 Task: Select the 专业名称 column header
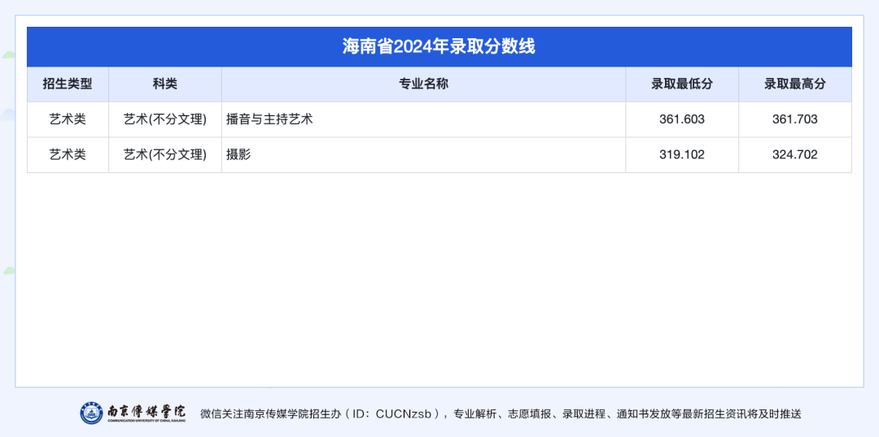pyautogui.click(x=423, y=84)
